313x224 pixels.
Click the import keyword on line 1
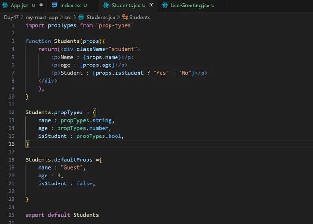tap(35, 25)
